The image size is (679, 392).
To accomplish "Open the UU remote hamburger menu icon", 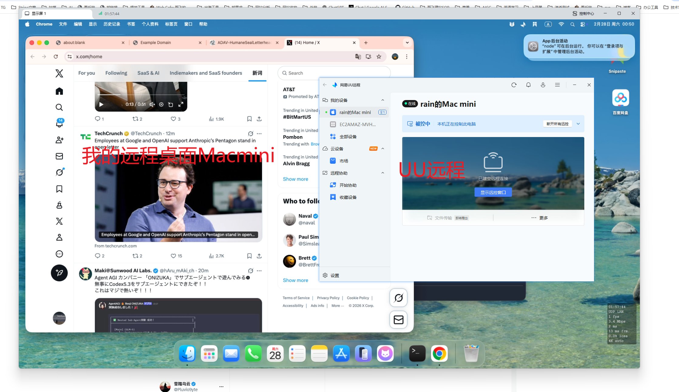I will tap(557, 85).
